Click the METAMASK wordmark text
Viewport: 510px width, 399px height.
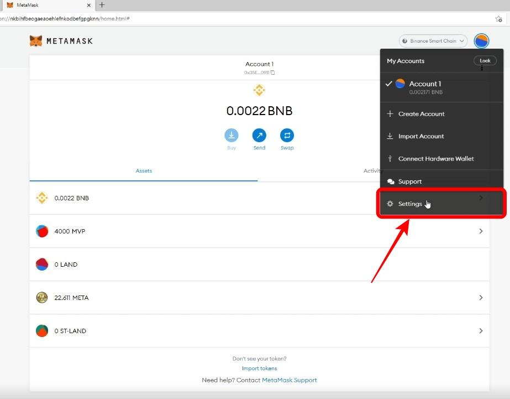pos(70,41)
